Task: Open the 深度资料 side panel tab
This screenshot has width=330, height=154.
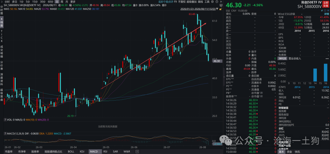Action: click(x=2, y=79)
